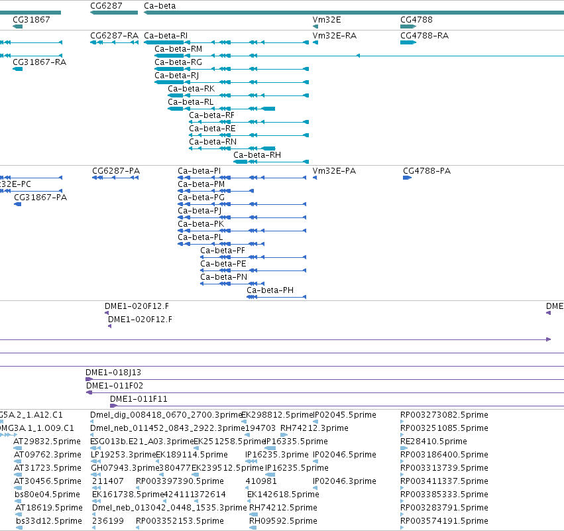Select the RP003397390.5prime EST label
Viewport: 564px width, 531px height.
[x=180, y=481]
